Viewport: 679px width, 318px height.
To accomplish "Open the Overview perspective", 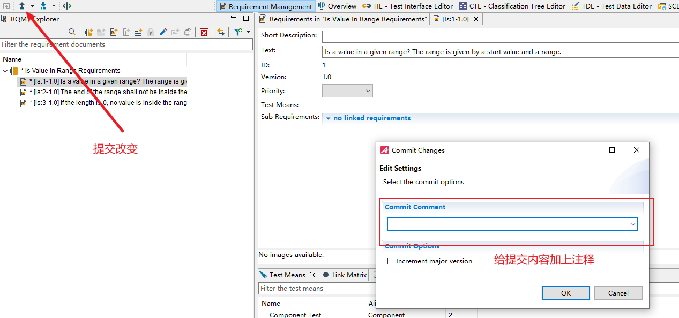I will [337, 6].
